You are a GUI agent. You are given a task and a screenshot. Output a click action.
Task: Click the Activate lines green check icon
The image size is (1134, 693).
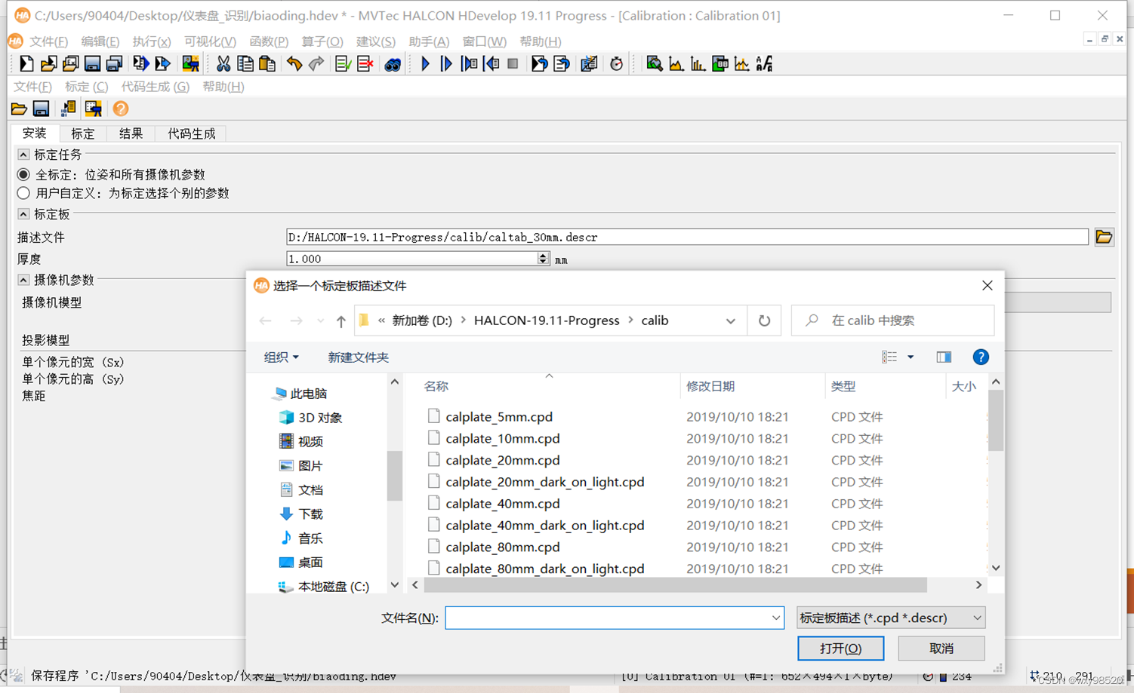click(x=343, y=64)
